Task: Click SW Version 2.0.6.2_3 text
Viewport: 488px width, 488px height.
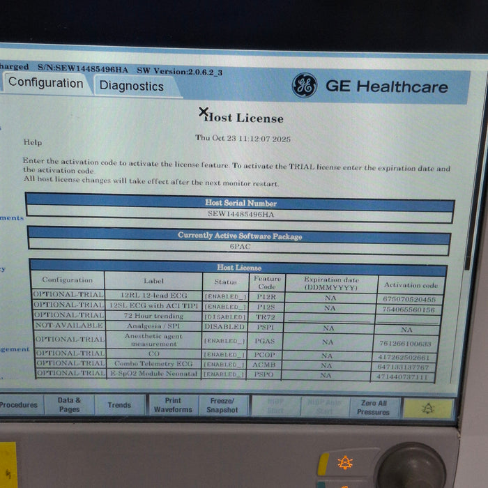Action: 180,71
